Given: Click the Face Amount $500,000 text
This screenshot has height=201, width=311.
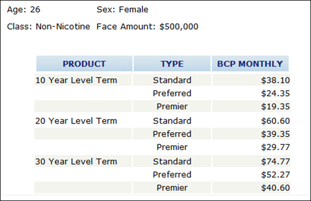Looking at the screenshot, I should click(x=147, y=27).
